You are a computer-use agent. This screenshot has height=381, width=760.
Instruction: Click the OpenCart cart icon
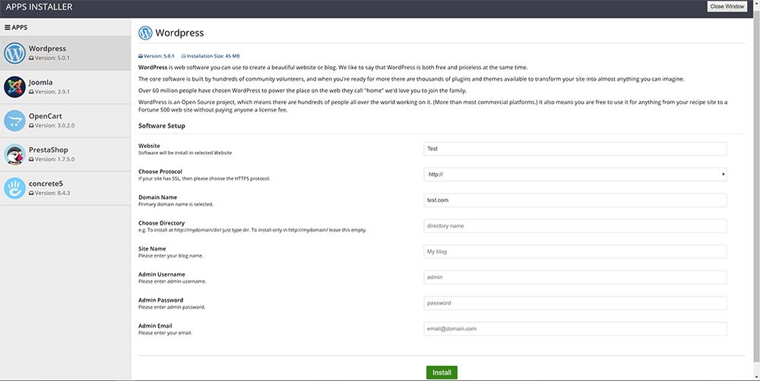[x=14, y=121]
